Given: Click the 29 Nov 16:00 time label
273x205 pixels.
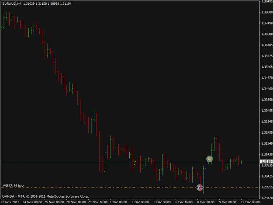Looking at the screenshot, I should [x=98, y=202].
